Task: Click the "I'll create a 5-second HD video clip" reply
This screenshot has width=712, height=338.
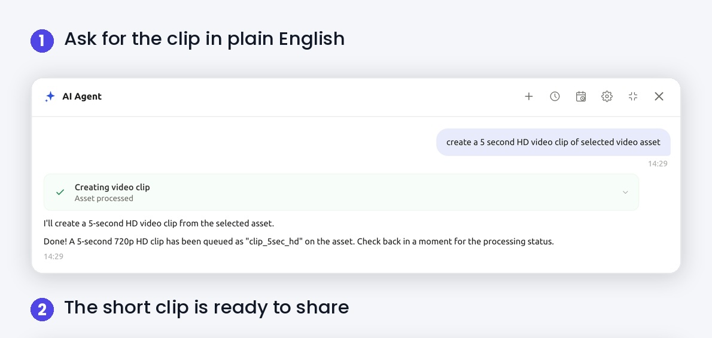Action: pos(159,224)
